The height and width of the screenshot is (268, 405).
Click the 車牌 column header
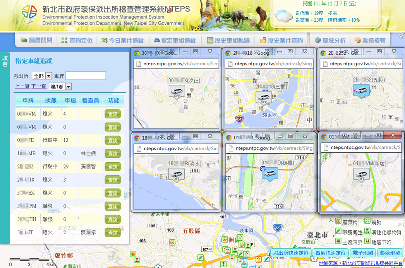point(27,100)
